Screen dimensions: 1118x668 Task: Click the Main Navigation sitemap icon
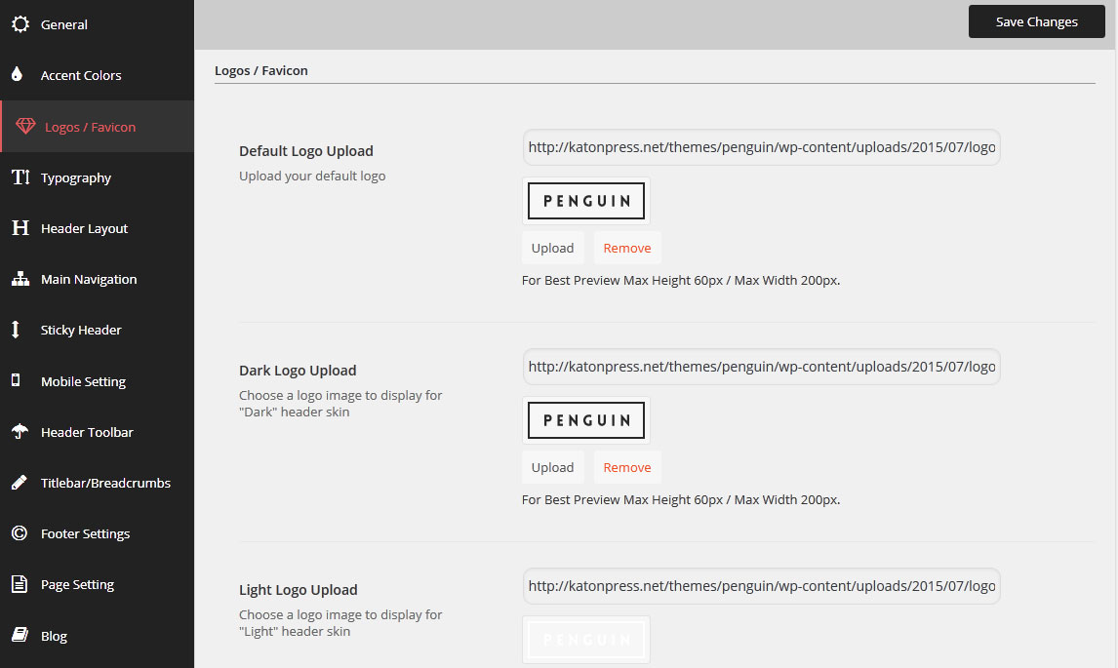[x=20, y=279]
